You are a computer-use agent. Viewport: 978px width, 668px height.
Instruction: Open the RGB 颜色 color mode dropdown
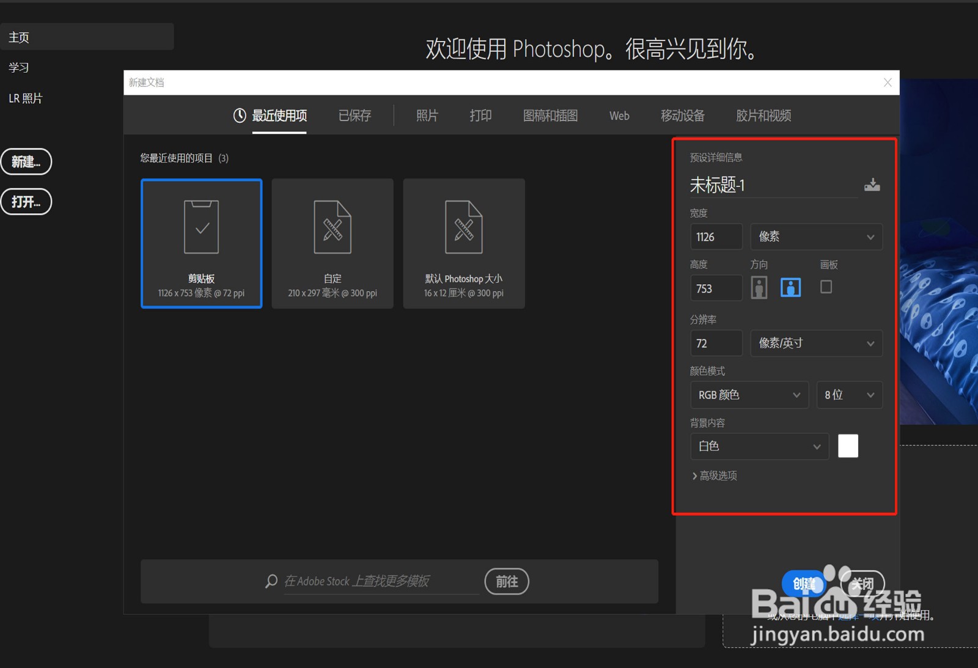(x=749, y=395)
